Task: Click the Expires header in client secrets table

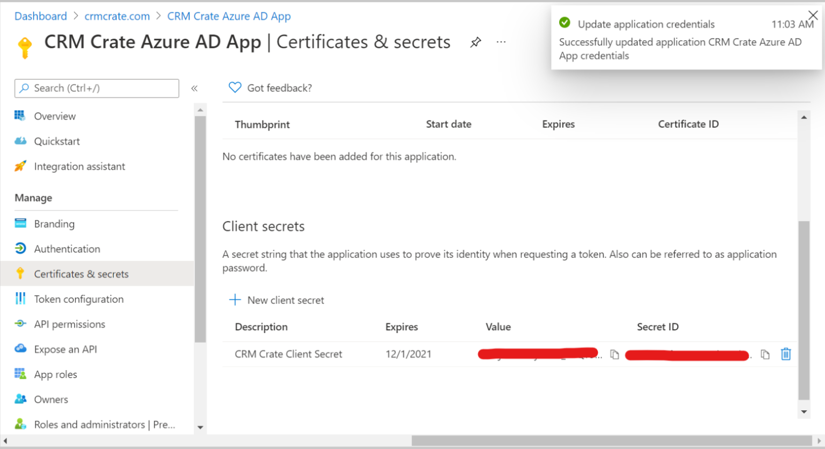Action: [402, 327]
